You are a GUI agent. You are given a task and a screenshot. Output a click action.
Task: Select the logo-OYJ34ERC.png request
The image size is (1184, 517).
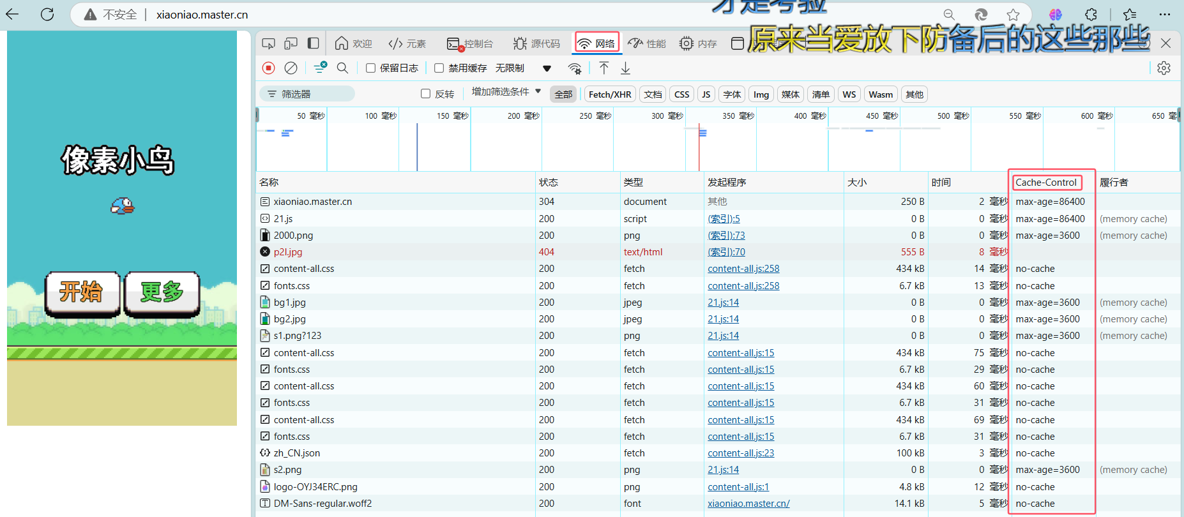718,486
